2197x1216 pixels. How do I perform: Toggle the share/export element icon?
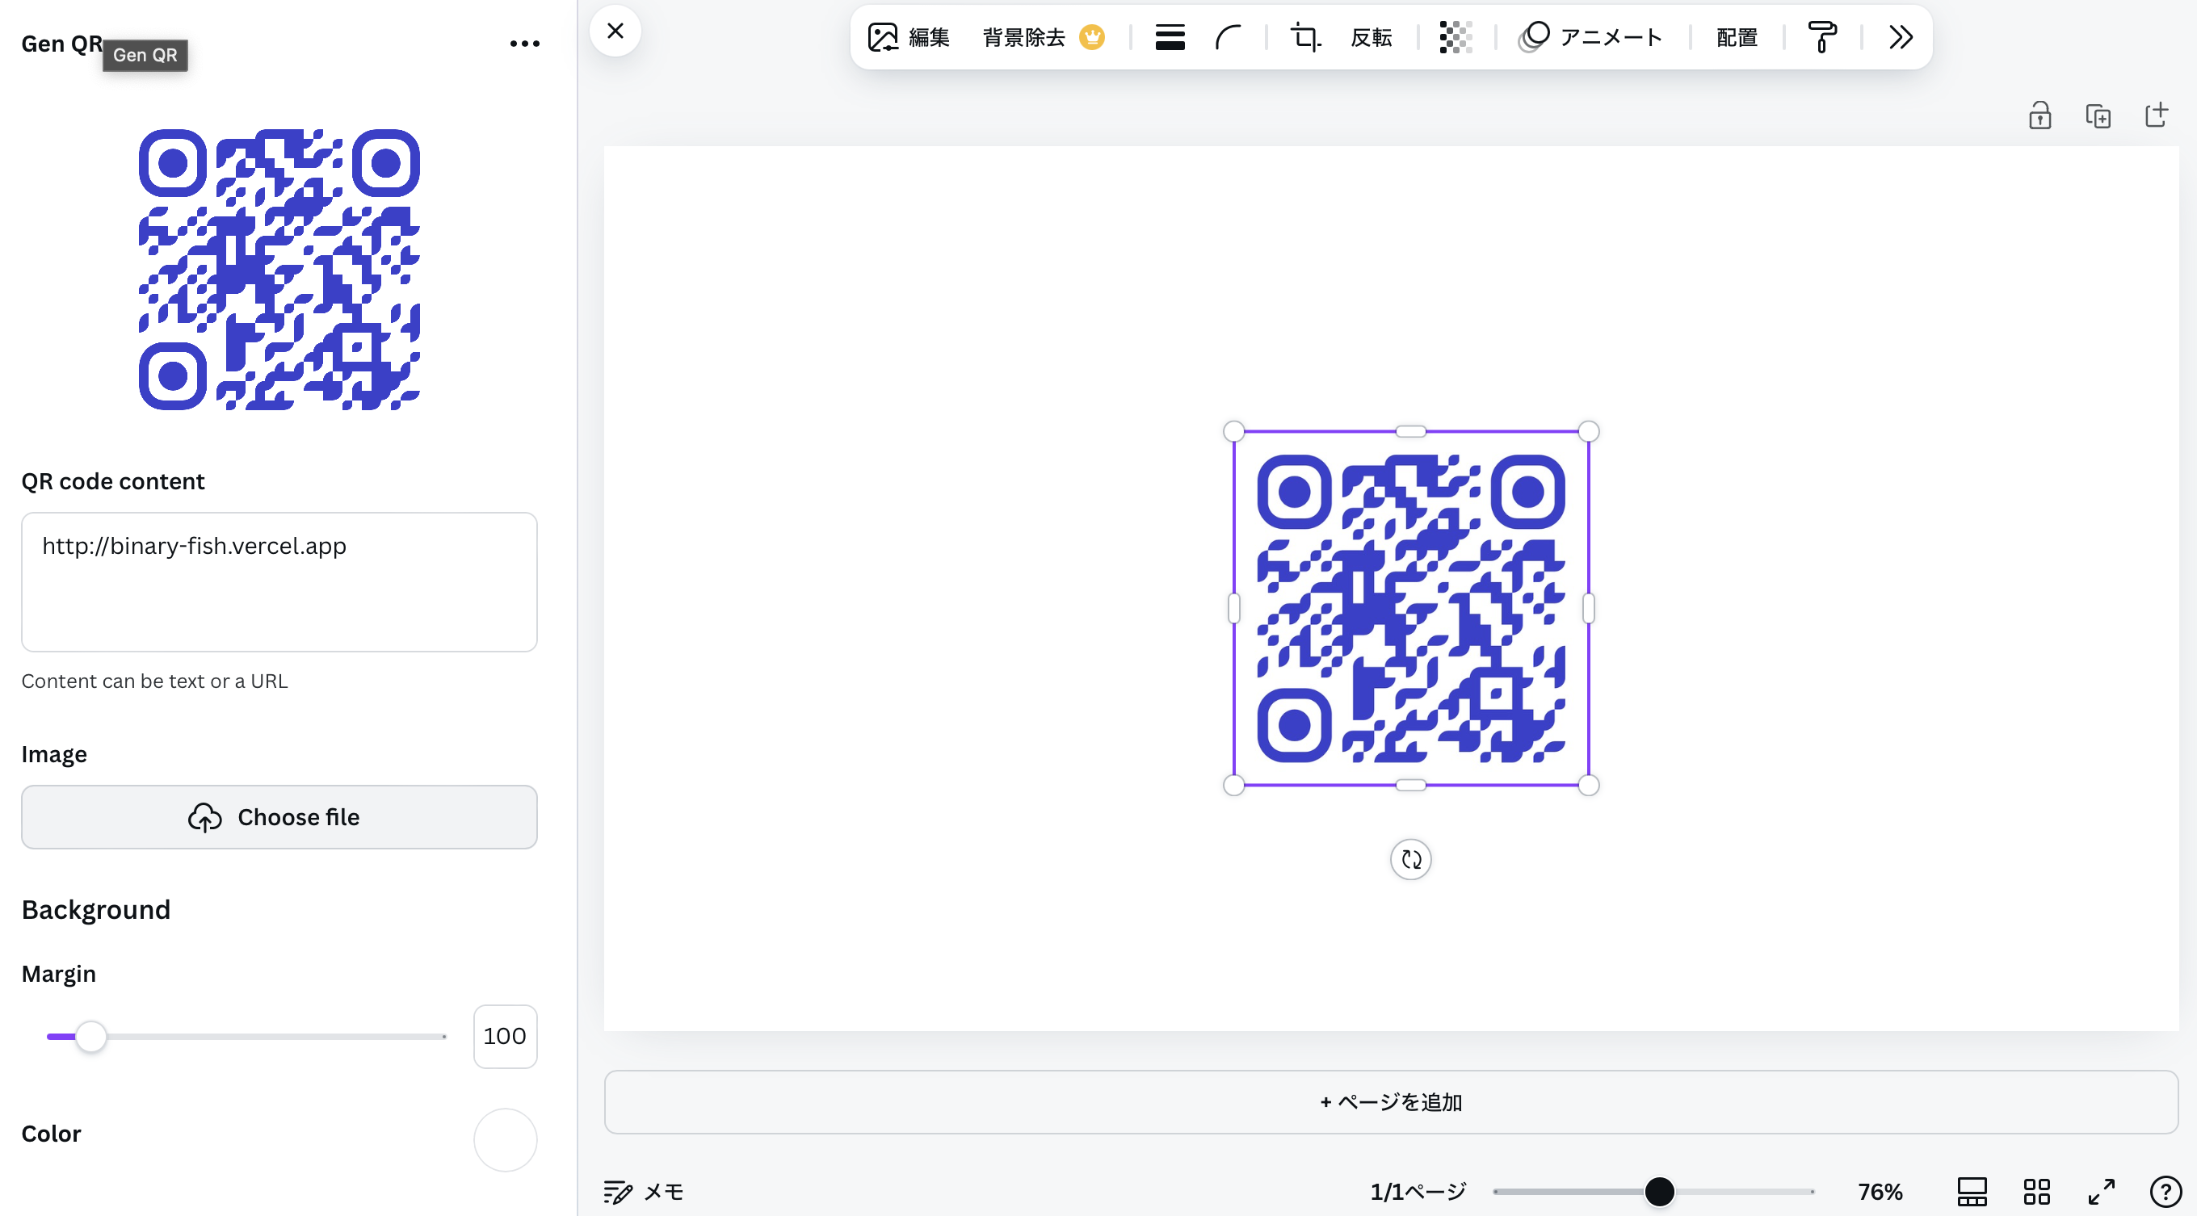tap(2158, 114)
